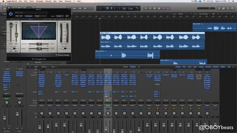This screenshot has width=237, height=133.
Task: Click the Go to Beginning transport button
Action: click(80, 8)
